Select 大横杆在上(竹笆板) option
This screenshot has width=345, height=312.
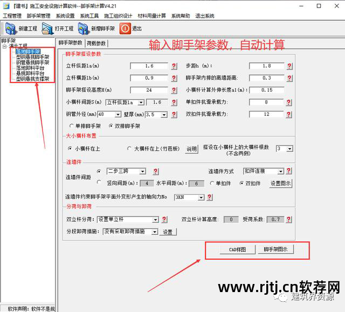[129, 149]
